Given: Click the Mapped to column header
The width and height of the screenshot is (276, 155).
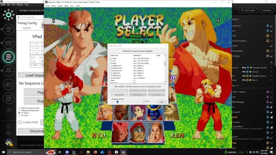Looking at the screenshot, I should 137,56.
